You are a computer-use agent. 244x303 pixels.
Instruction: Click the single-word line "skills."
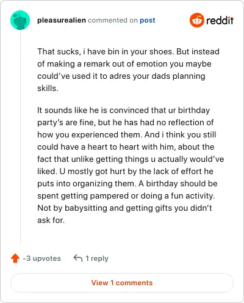(48, 88)
